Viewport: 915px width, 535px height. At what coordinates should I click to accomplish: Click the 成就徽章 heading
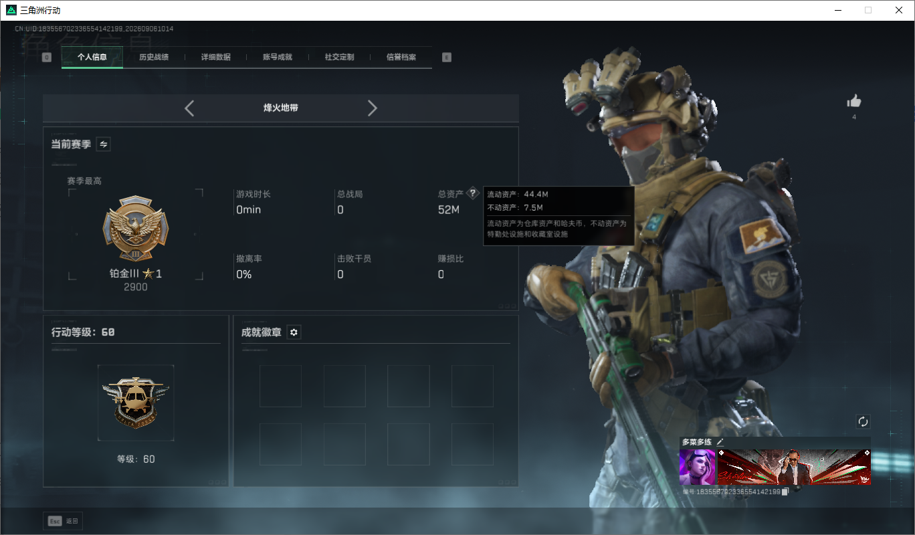point(262,332)
